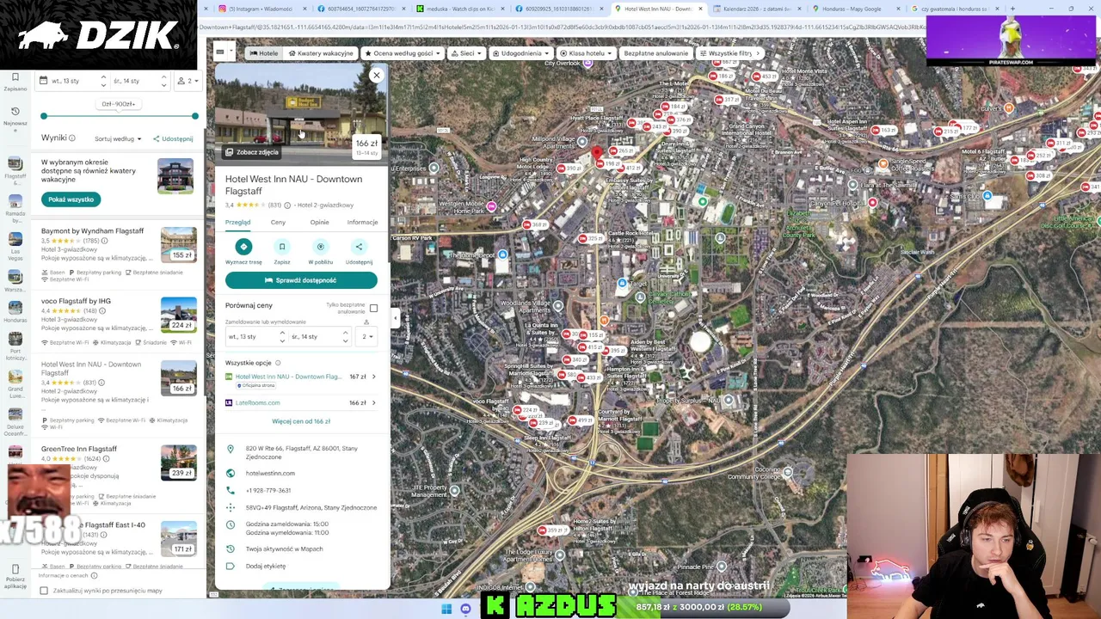Switch to the Informacje tab

click(x=362, y=223)
